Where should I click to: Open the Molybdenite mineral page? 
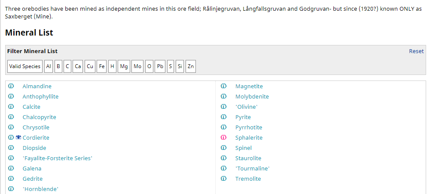tap(252, 96)
